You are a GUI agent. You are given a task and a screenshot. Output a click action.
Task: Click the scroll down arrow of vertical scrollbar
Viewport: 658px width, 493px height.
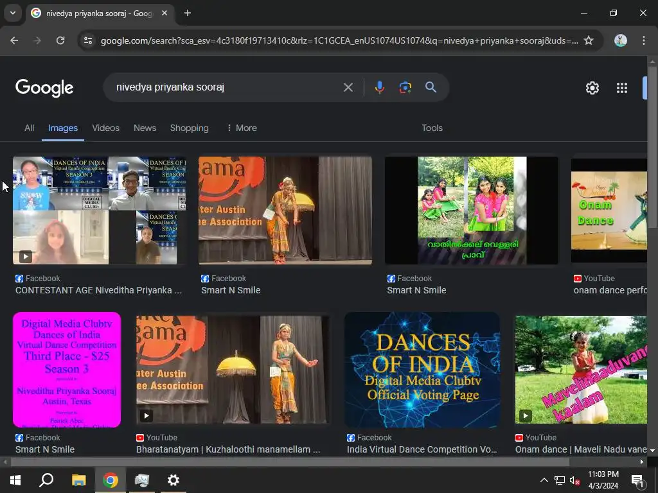click(x=652, y=450)
